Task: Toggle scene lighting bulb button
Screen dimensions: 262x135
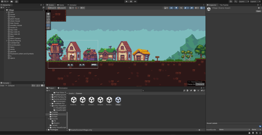Action: point(176,8)
